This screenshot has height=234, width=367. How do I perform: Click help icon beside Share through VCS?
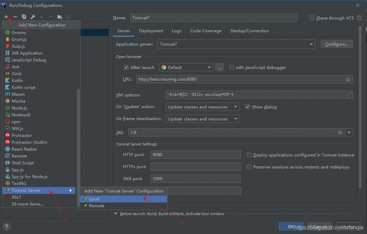359,18
